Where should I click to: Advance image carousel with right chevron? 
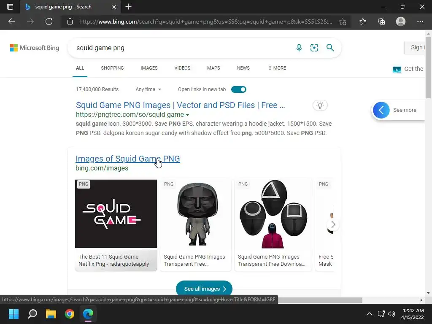coord(333,224)
